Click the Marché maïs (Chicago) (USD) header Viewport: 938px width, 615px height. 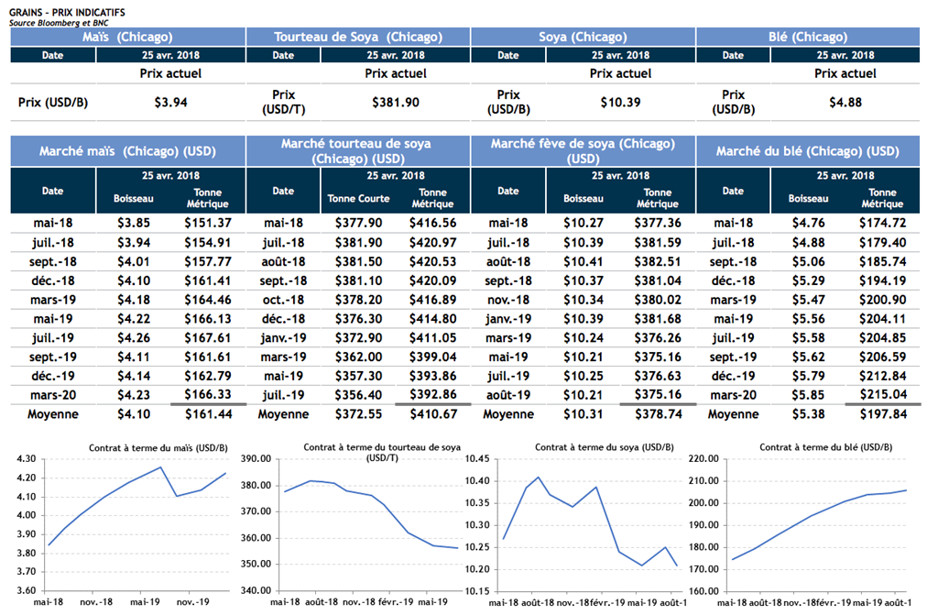pyautogui.click(x=127, y=151)
